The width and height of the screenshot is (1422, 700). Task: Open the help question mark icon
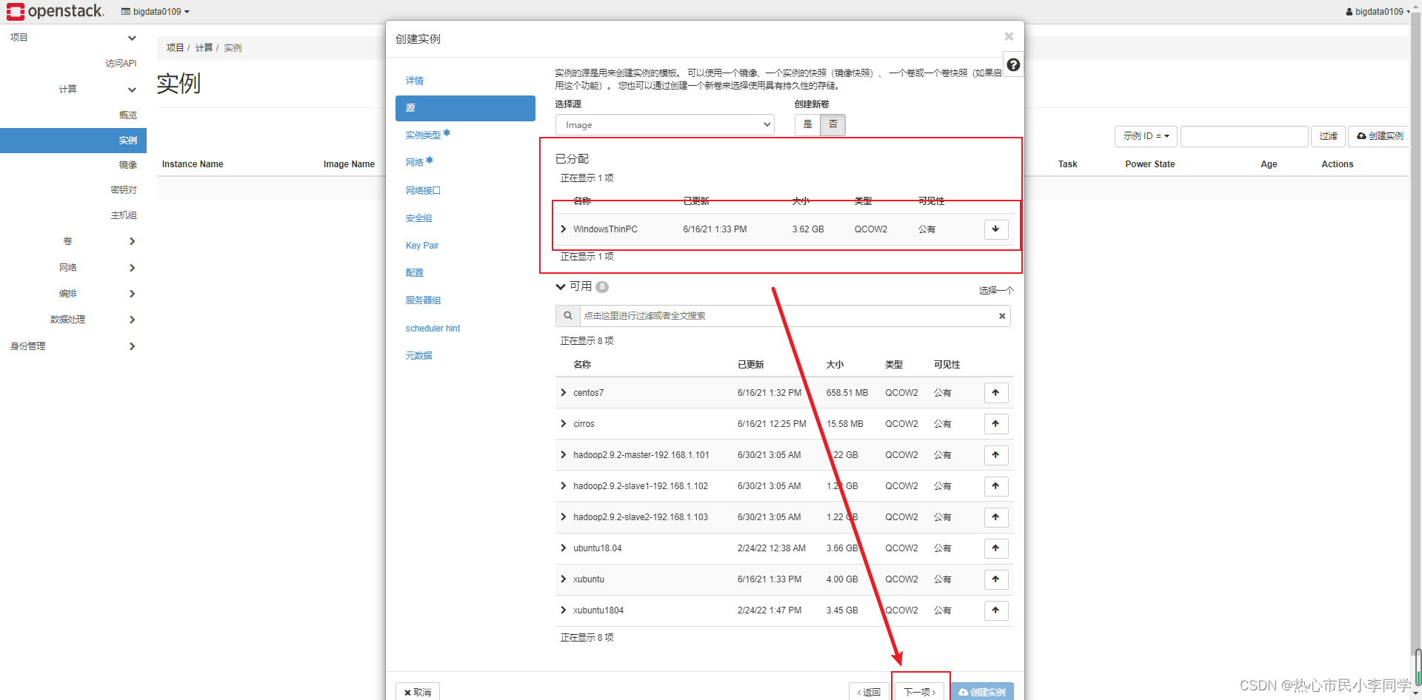pyautogui.click(x=1013, y=65)
